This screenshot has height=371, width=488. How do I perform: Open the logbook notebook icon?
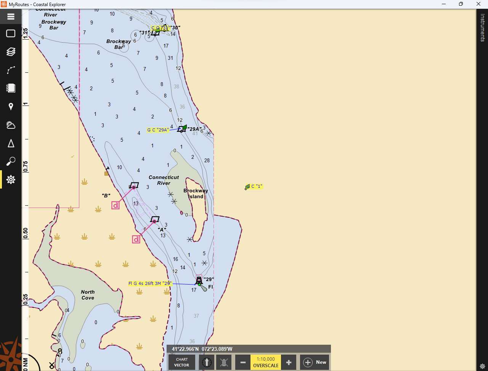[x=11, y=88]
